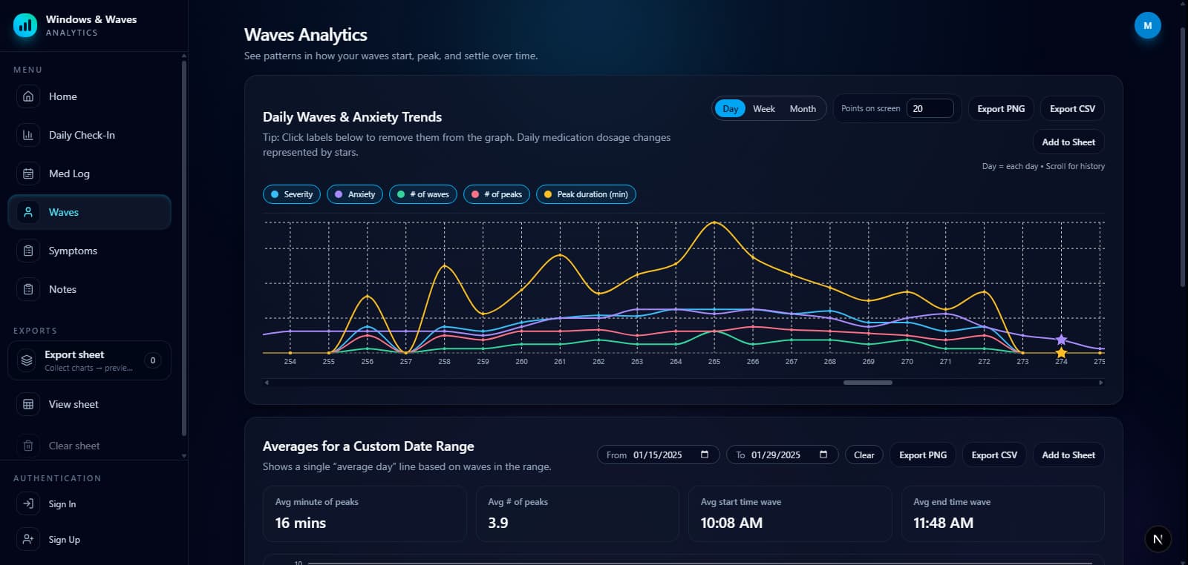Click the Home house icon
This screenshot has height=565, width=1188.
click(x=28, y=96)
